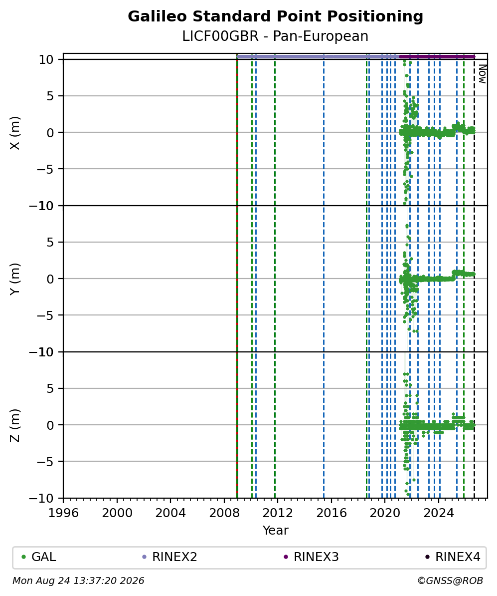
Task: Click the 'Y (m)' axis label
Action: [14, 279]
